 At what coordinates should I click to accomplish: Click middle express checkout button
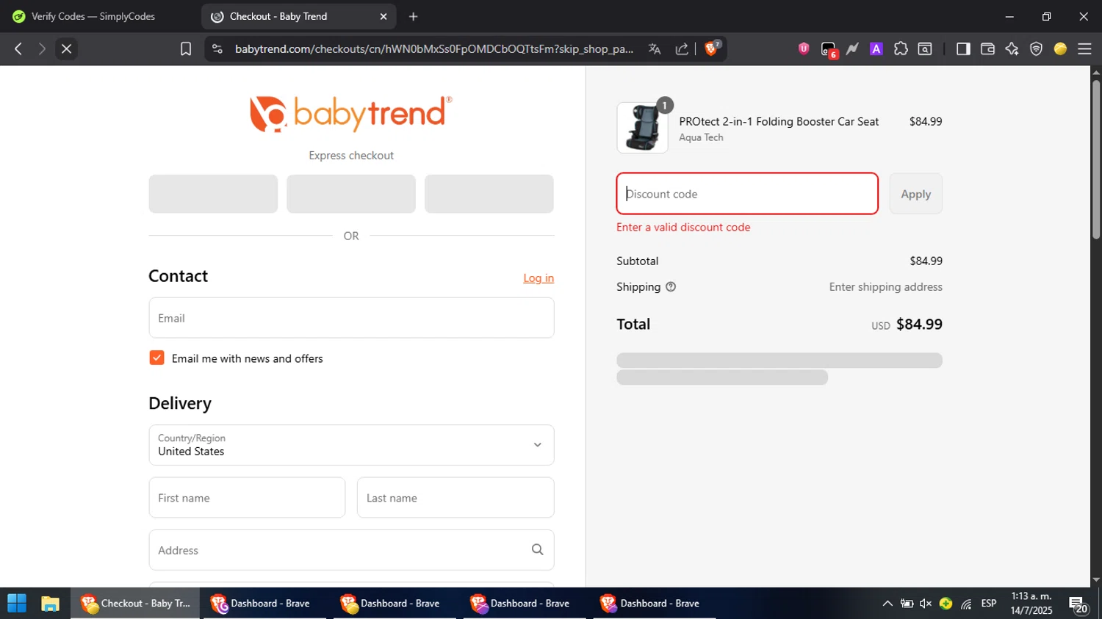[351, 194]
